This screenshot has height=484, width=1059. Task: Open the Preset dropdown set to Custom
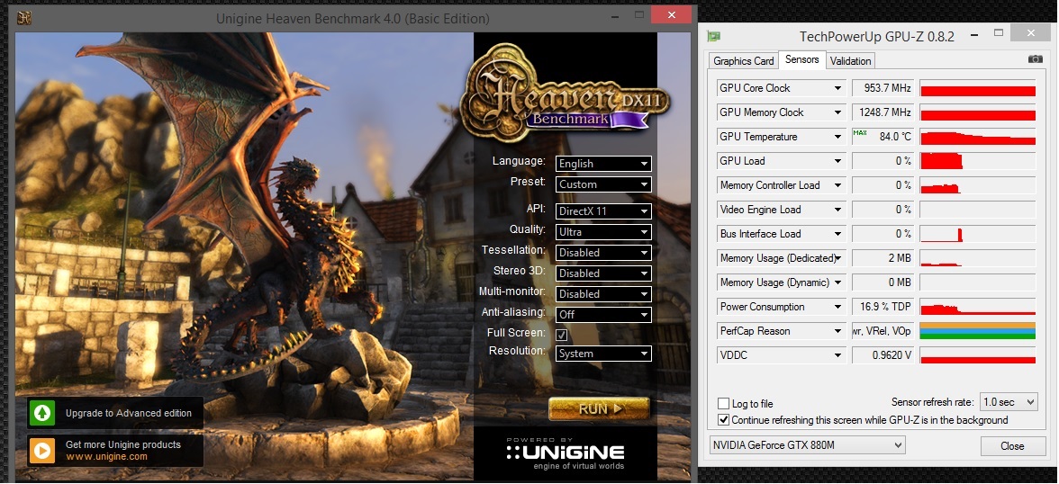point(603,184)
